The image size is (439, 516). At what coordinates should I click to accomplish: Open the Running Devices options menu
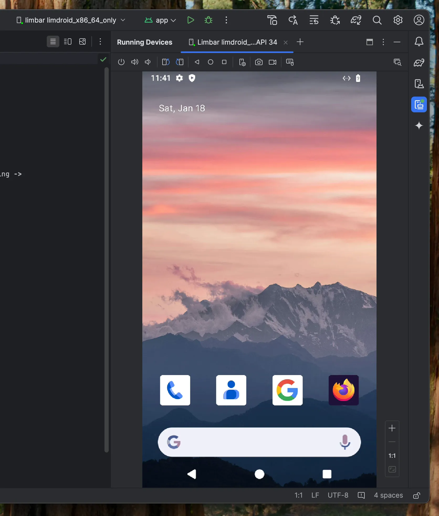point(383,42)
